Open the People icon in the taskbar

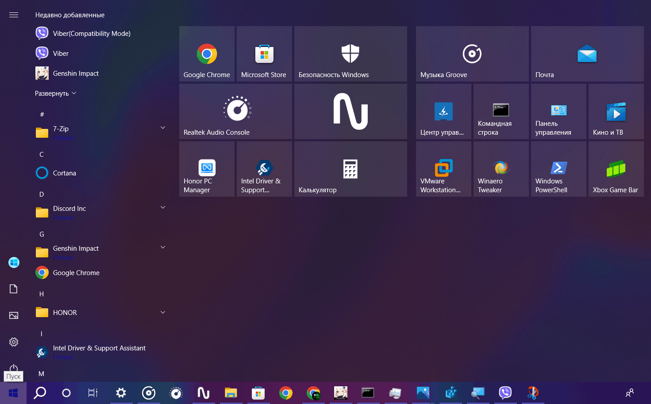point(629,393)
